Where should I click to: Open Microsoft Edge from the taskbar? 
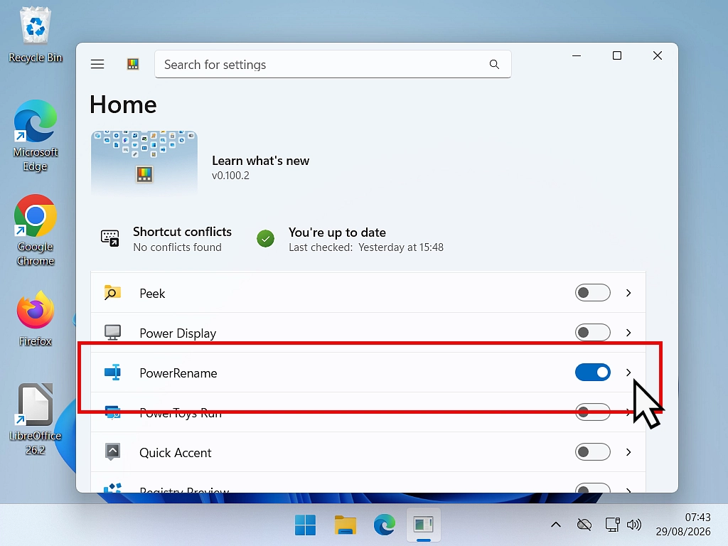pos(385,525)
